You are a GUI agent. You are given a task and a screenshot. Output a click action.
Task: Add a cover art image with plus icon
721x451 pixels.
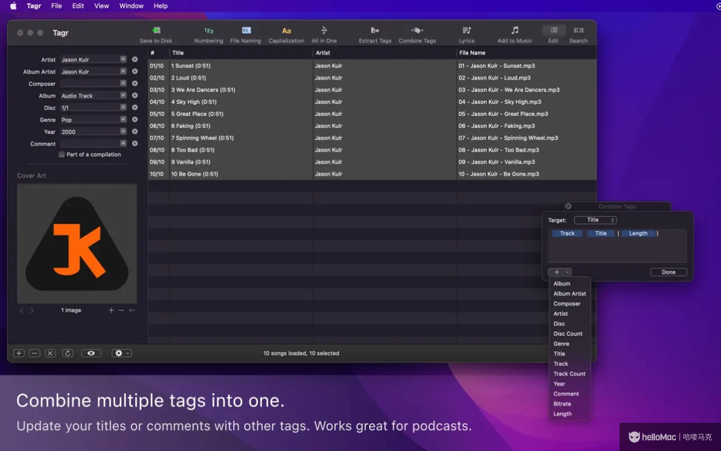pos(111,310)
